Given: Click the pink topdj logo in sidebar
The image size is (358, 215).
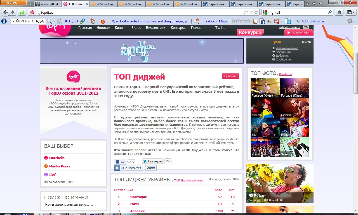Looking at the screenshot, I should [74, 77].
